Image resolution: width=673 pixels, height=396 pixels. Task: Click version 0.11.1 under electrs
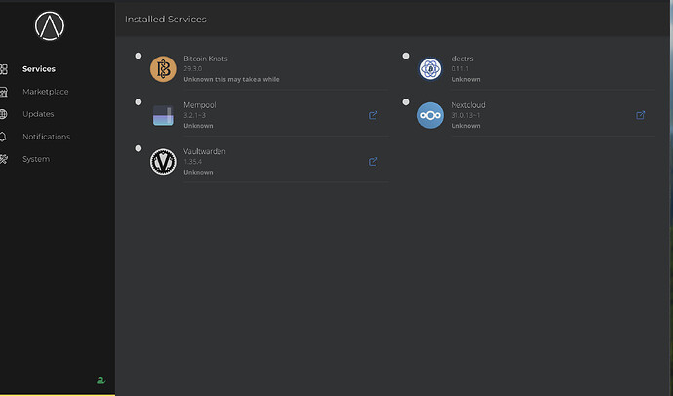tap(460, 68)
